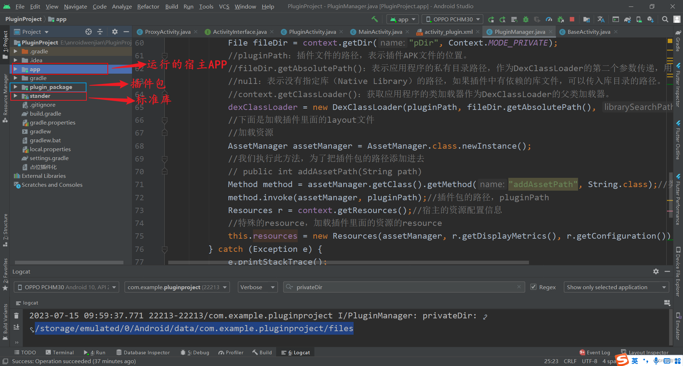
Task: Stop the running app with red square
Action: 572,19
